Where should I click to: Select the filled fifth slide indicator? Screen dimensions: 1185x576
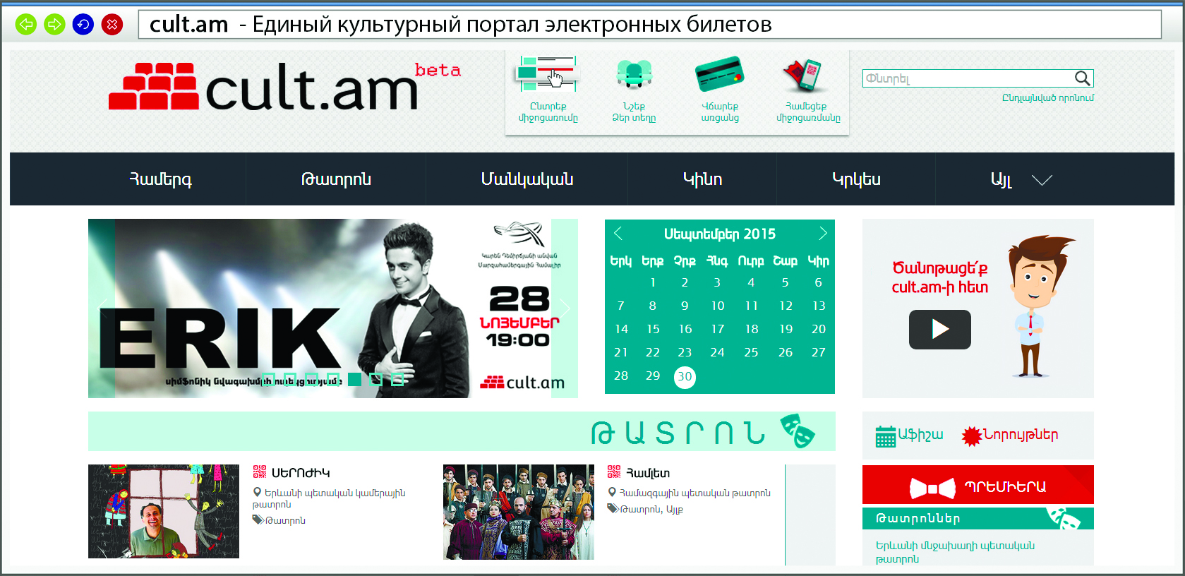(x=355, y=379)
